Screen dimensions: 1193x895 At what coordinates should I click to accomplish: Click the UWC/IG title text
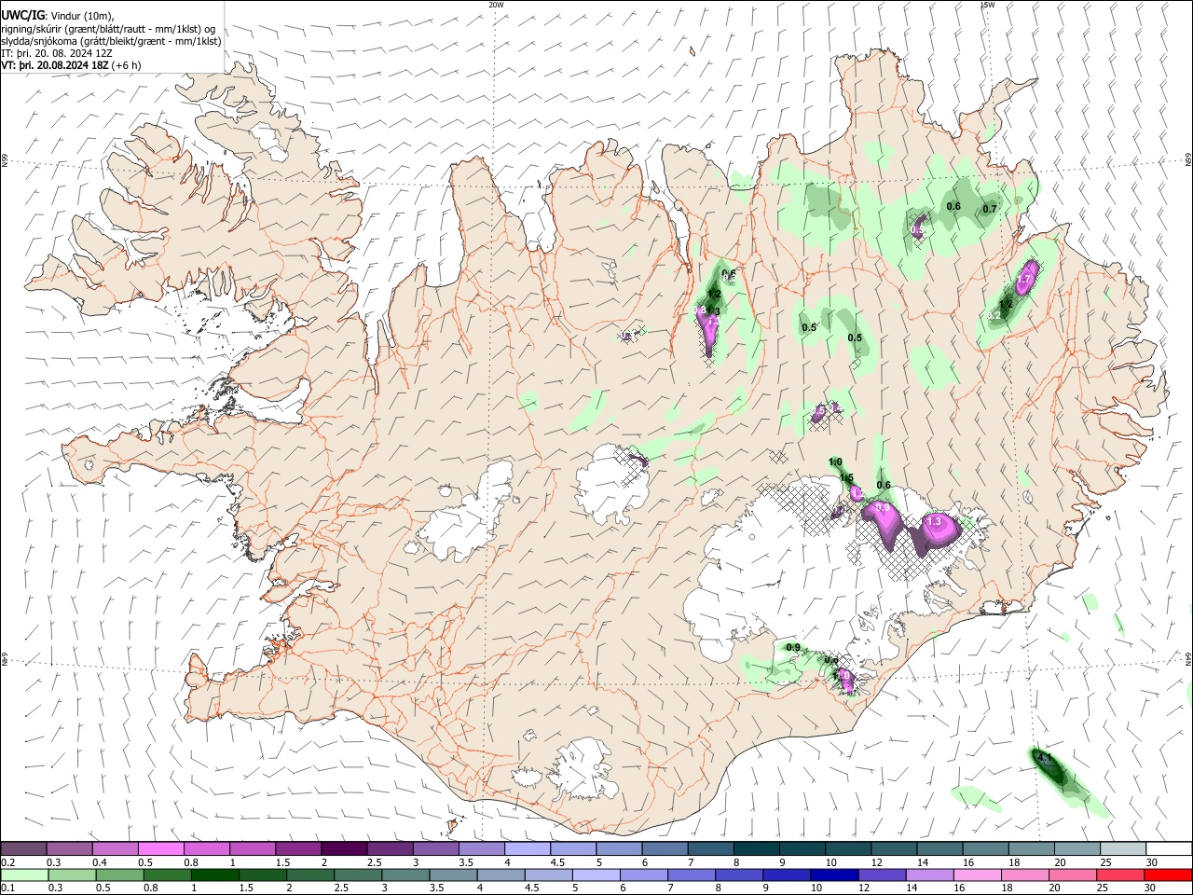(x=22, y=15)
